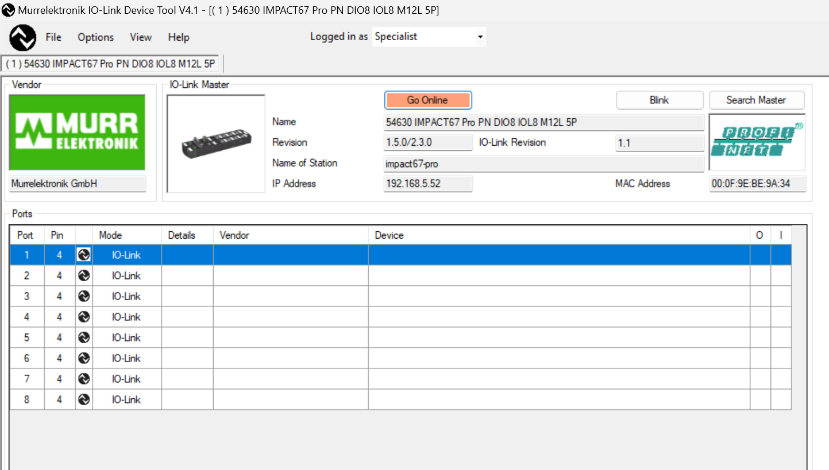Click the IO-Link icon in port 2 row
829x470 pixels.
pos(84,275)
